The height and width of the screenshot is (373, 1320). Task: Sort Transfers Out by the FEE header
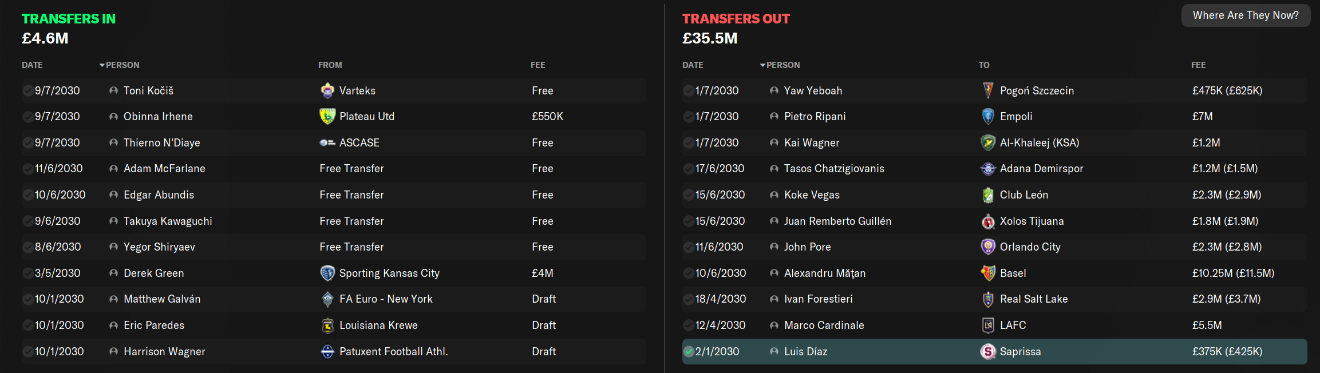pos(1199,65)
